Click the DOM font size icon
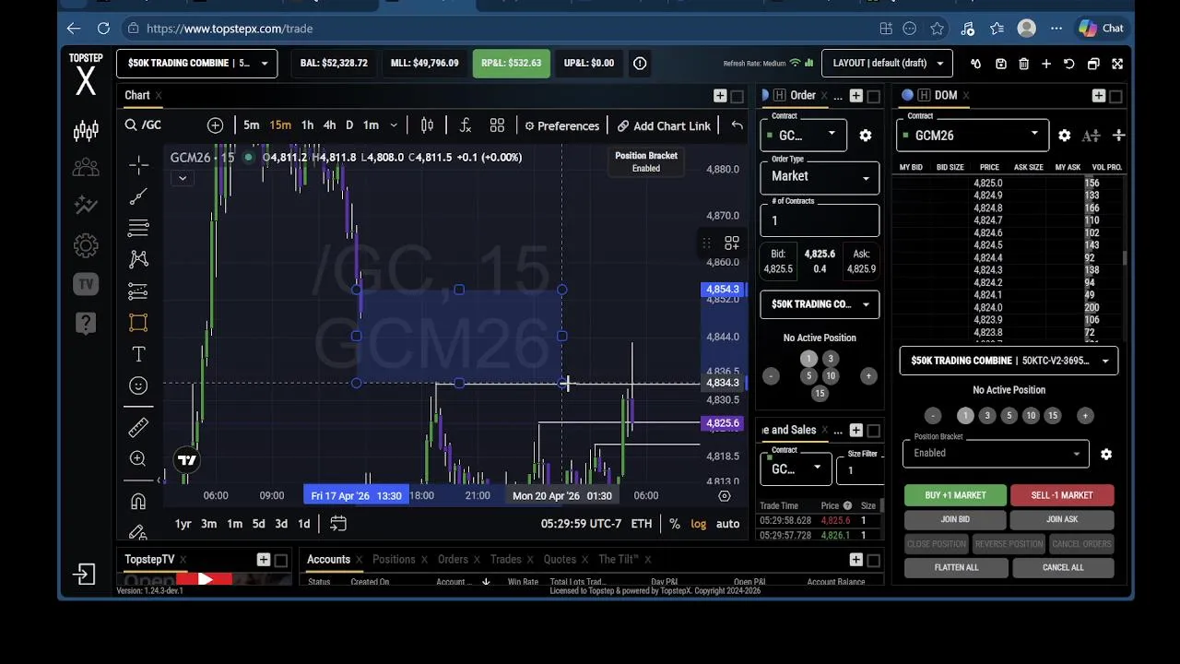This screenshot has width=1180, height=664. point(1091,136)
